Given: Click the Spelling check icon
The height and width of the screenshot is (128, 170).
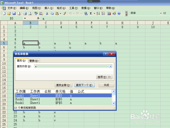Looking at the screenshot, I should [36, 13].
